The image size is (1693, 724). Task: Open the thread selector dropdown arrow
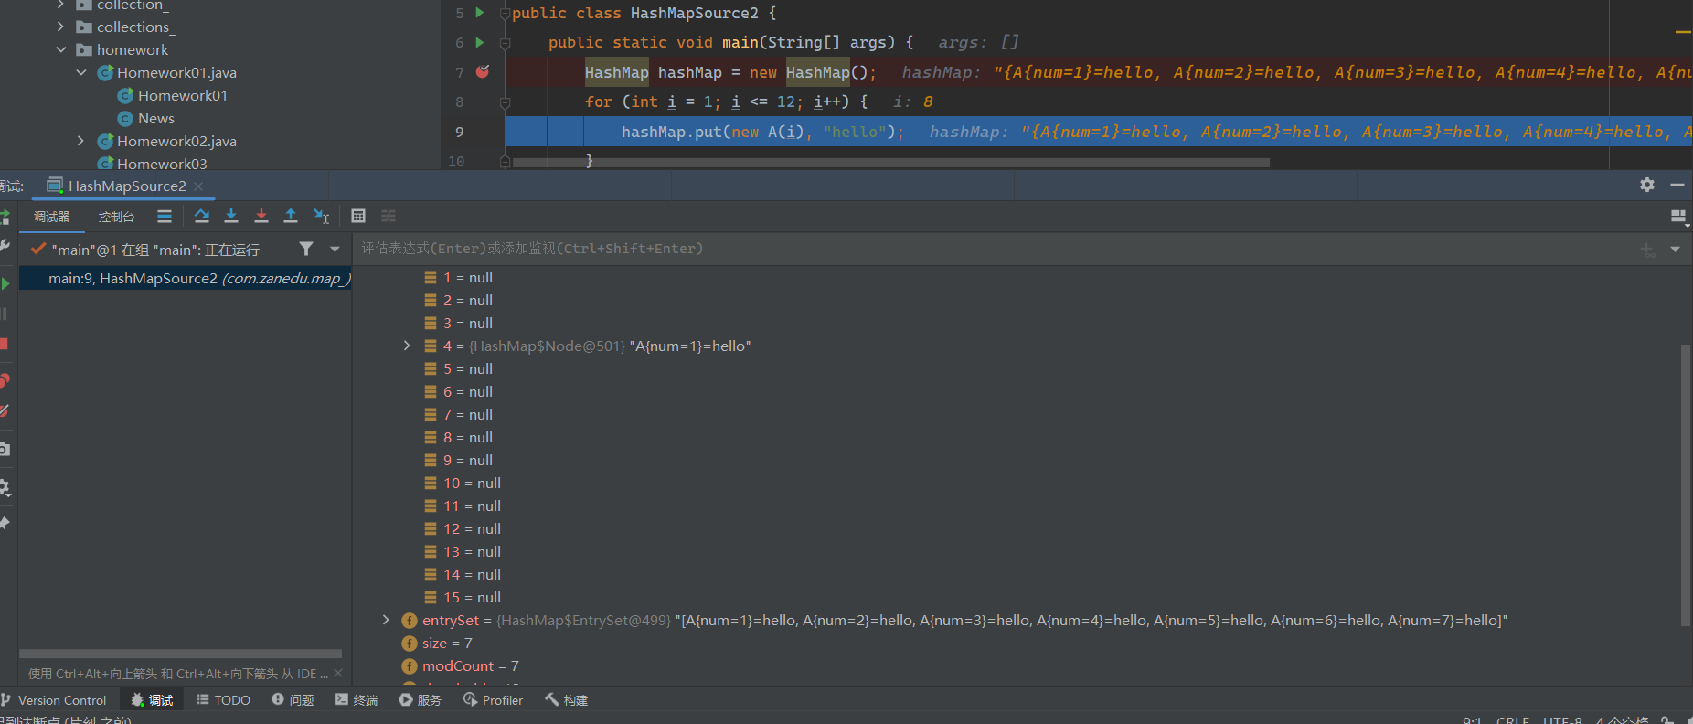(x=335, y=249)
